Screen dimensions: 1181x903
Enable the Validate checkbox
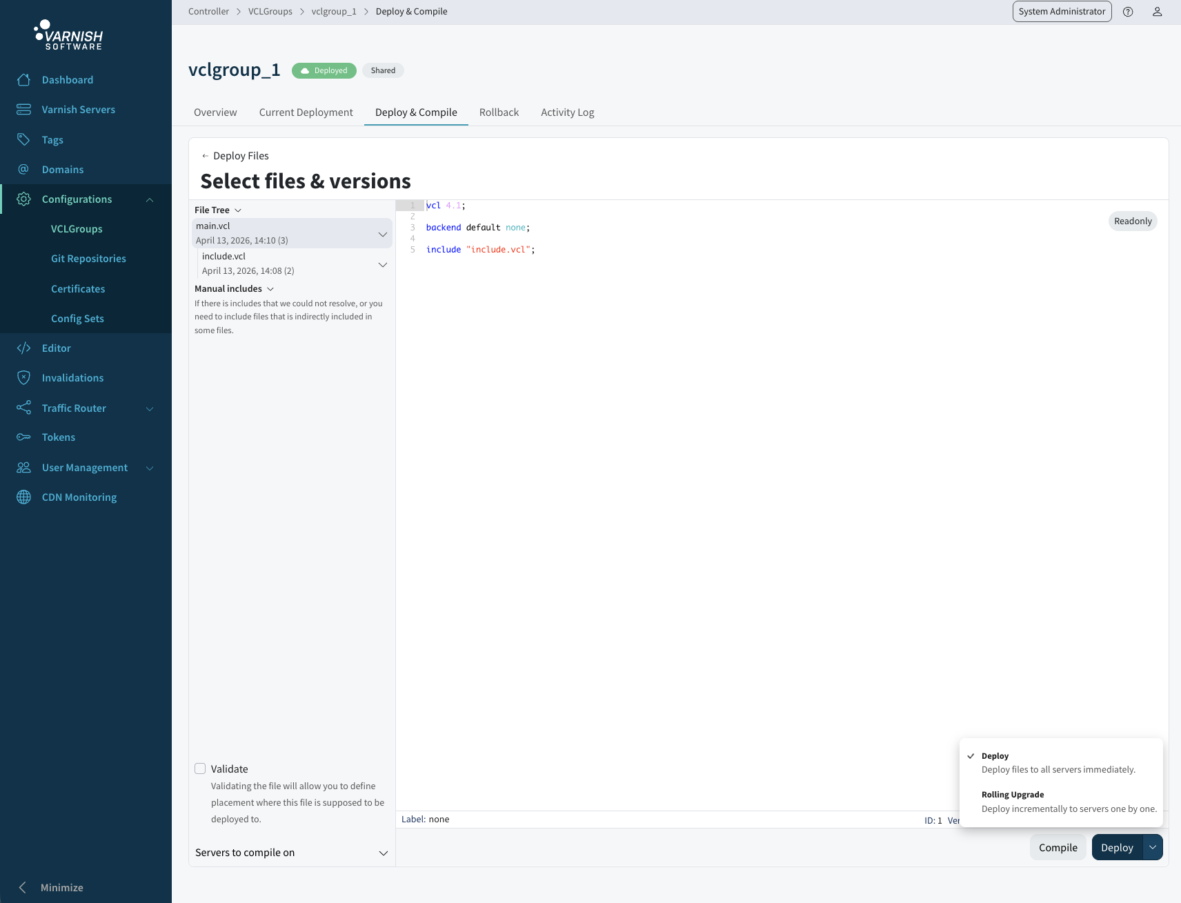200,768
